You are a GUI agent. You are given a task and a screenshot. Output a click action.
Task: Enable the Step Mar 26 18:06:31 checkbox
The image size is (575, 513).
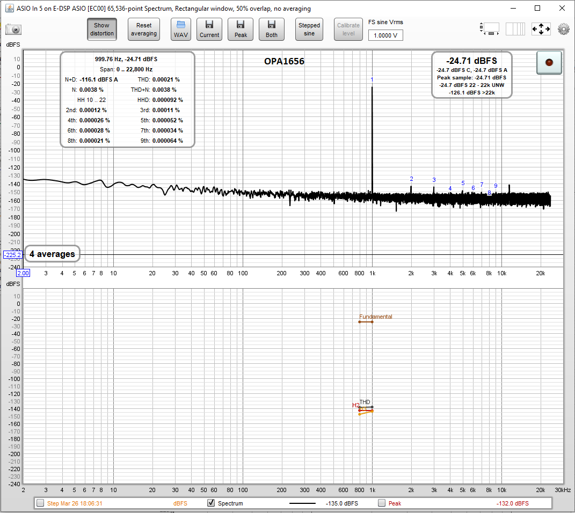click(x=40, y=503)
